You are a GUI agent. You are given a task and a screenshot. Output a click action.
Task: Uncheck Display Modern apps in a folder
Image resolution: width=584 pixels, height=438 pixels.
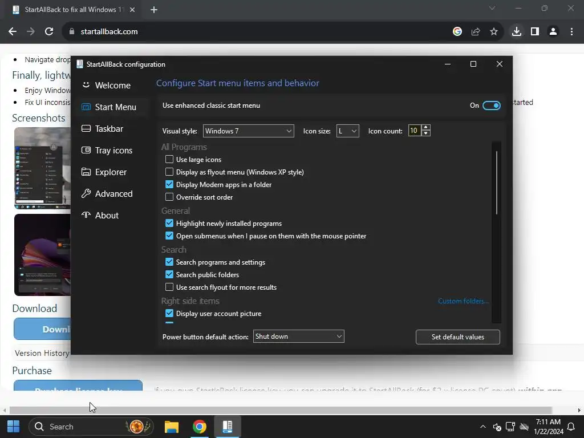(169, 184)
